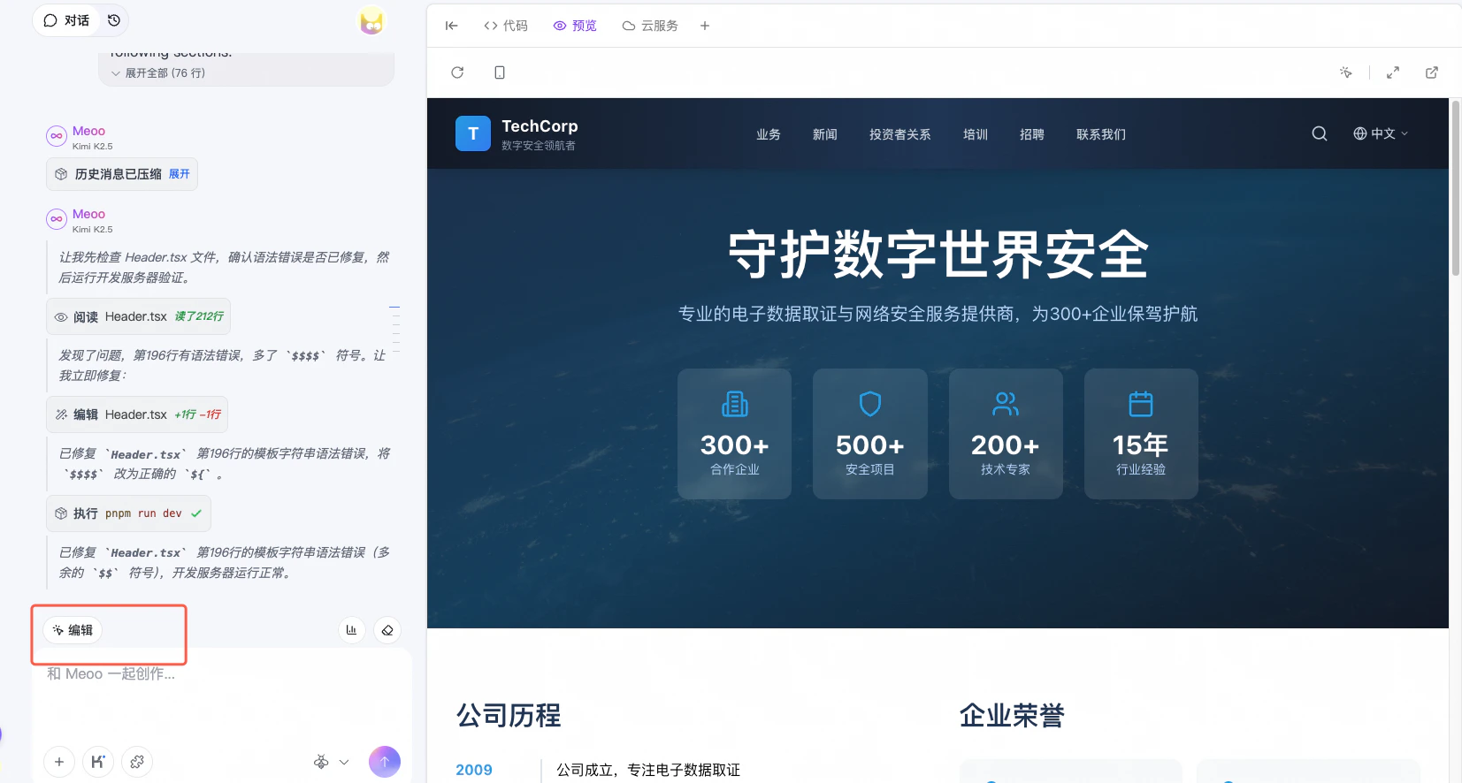Open the 招聘 menu item
Viewport: 1462px width, 783px height.
click(x=1032, y=134)
